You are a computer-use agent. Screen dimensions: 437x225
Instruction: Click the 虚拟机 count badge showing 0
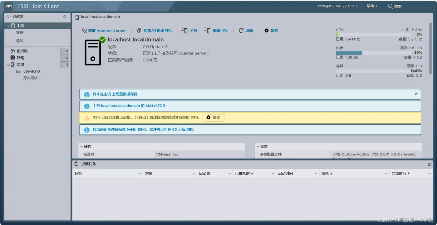pyautogui.click(x=65, y=51)
